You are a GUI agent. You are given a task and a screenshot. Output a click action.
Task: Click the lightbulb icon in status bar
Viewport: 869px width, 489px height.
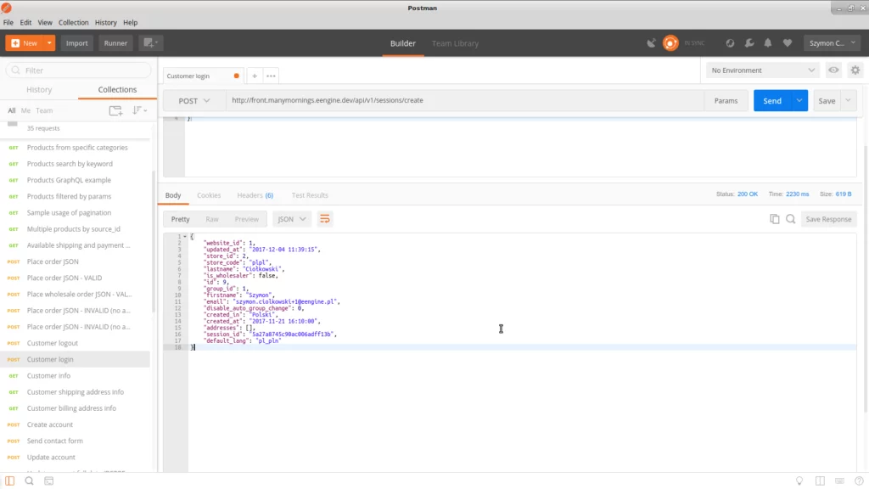point(799,481)
